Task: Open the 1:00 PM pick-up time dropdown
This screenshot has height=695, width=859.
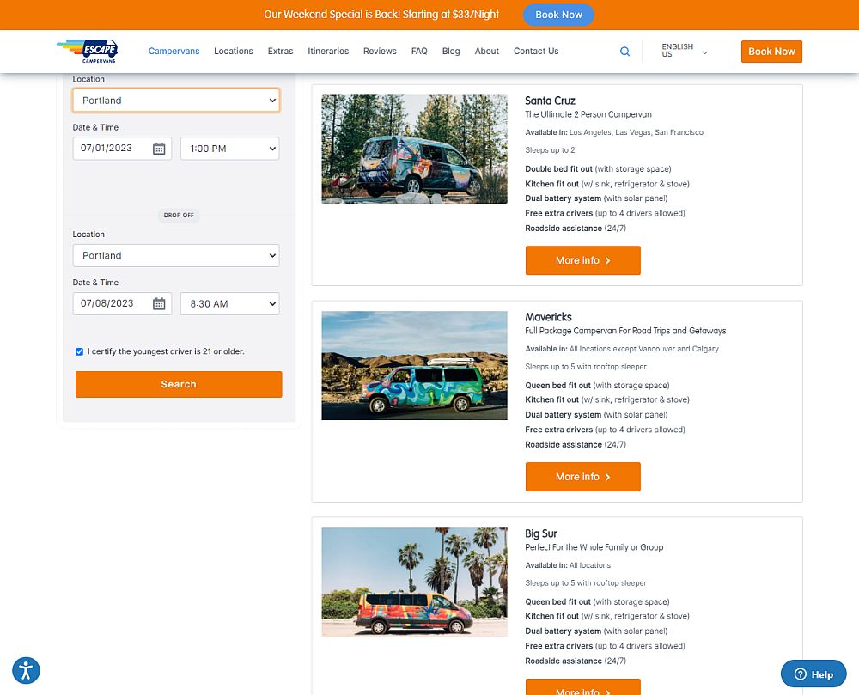Action: [229, 148]
